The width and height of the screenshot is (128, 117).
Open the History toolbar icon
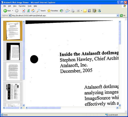[61, 11]
